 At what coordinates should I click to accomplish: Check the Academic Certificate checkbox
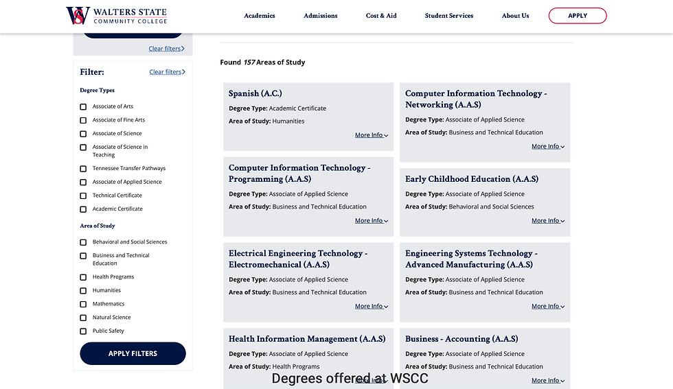point(83,209)
